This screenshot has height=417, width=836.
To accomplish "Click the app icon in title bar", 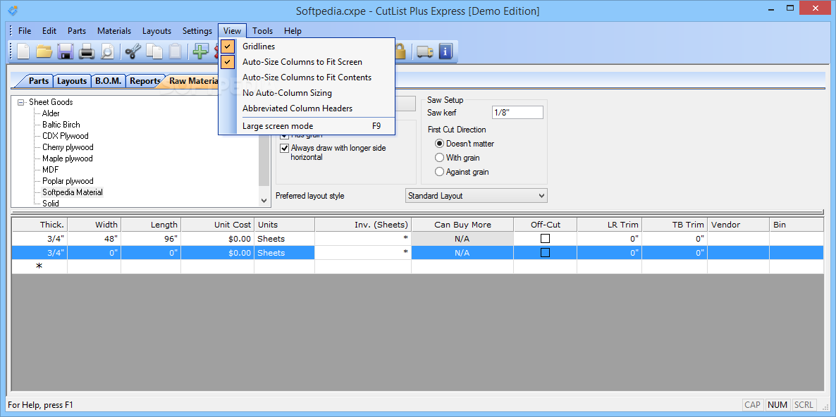I will click(x=13, y=10).
